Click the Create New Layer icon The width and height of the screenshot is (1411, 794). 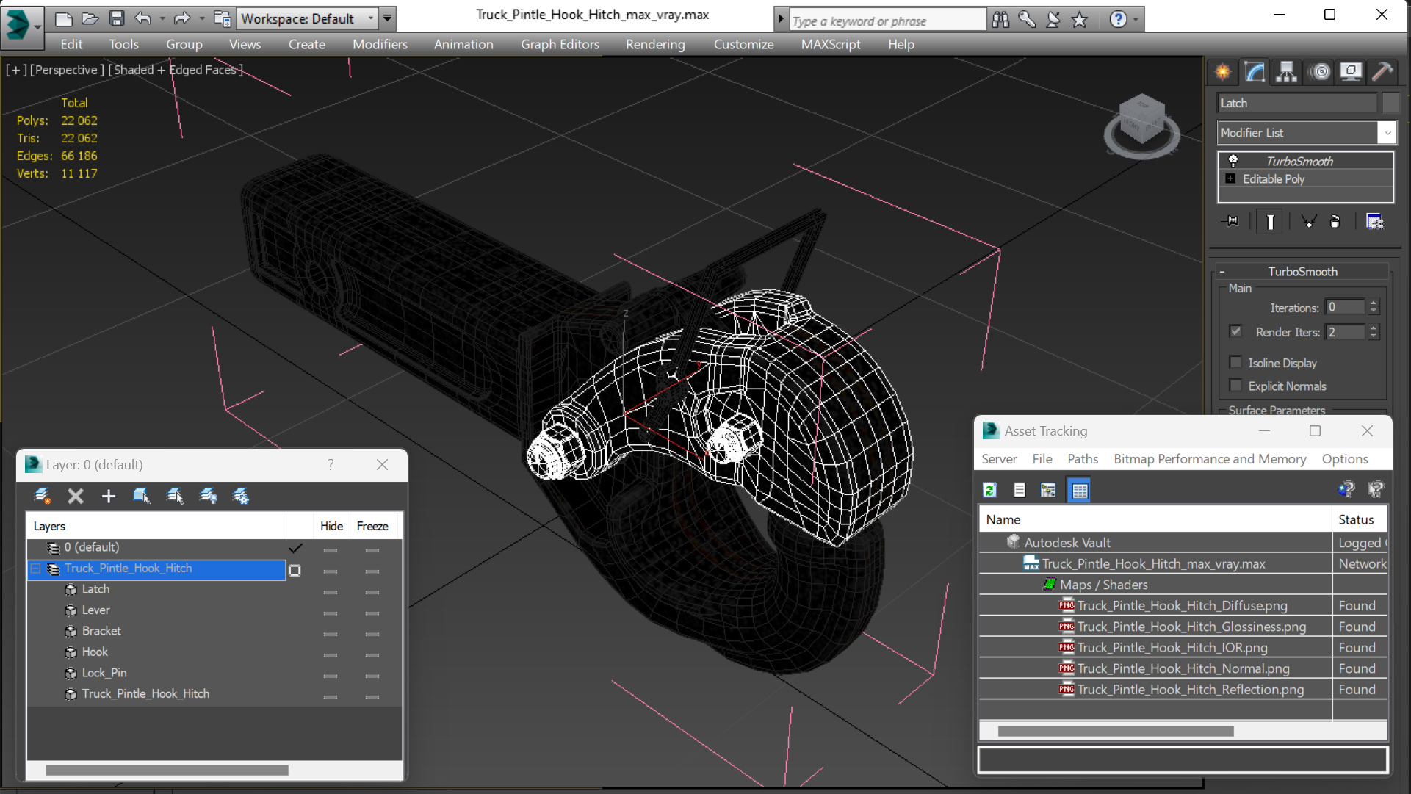[x=43, y=497]
